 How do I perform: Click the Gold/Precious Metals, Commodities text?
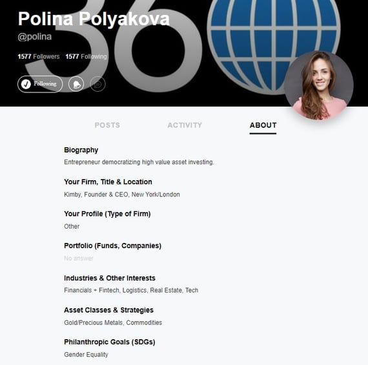[113, 323]
